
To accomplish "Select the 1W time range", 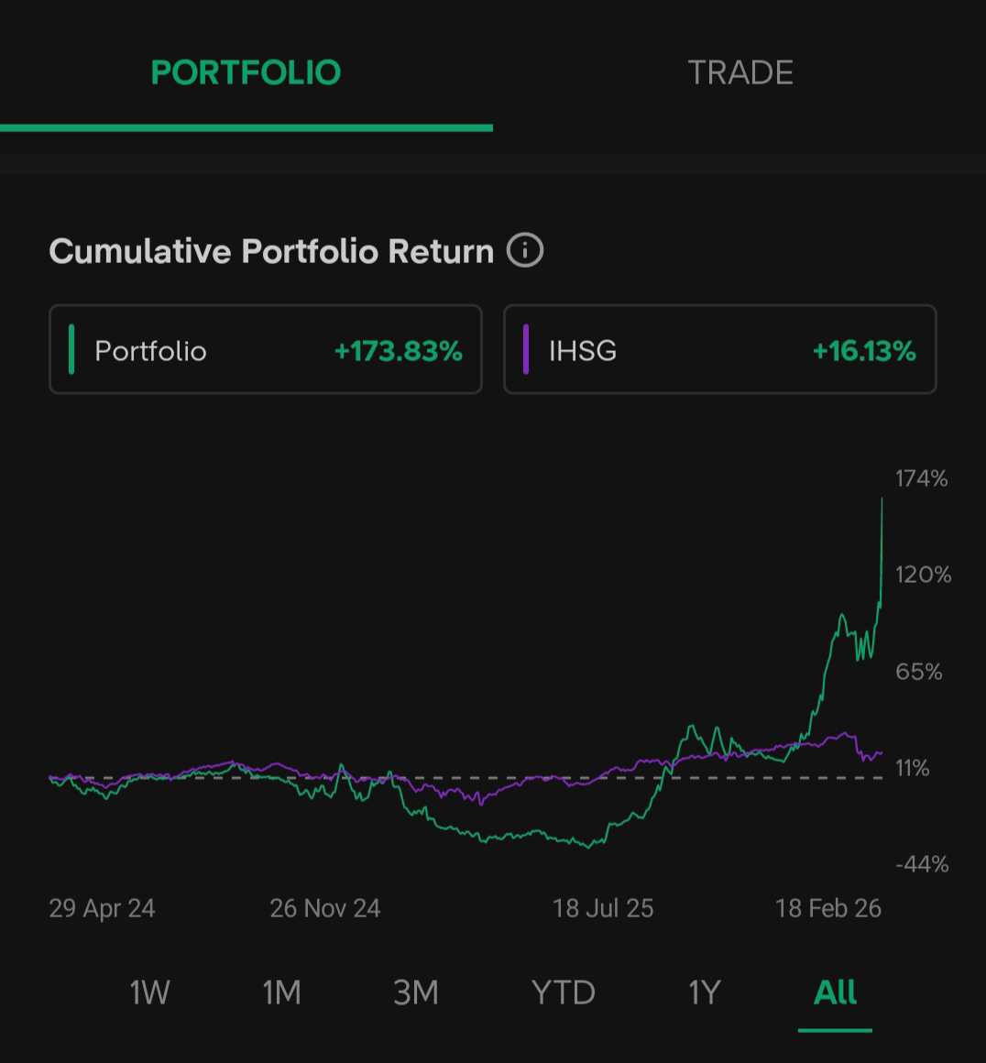I will click(x=149, y=992).
